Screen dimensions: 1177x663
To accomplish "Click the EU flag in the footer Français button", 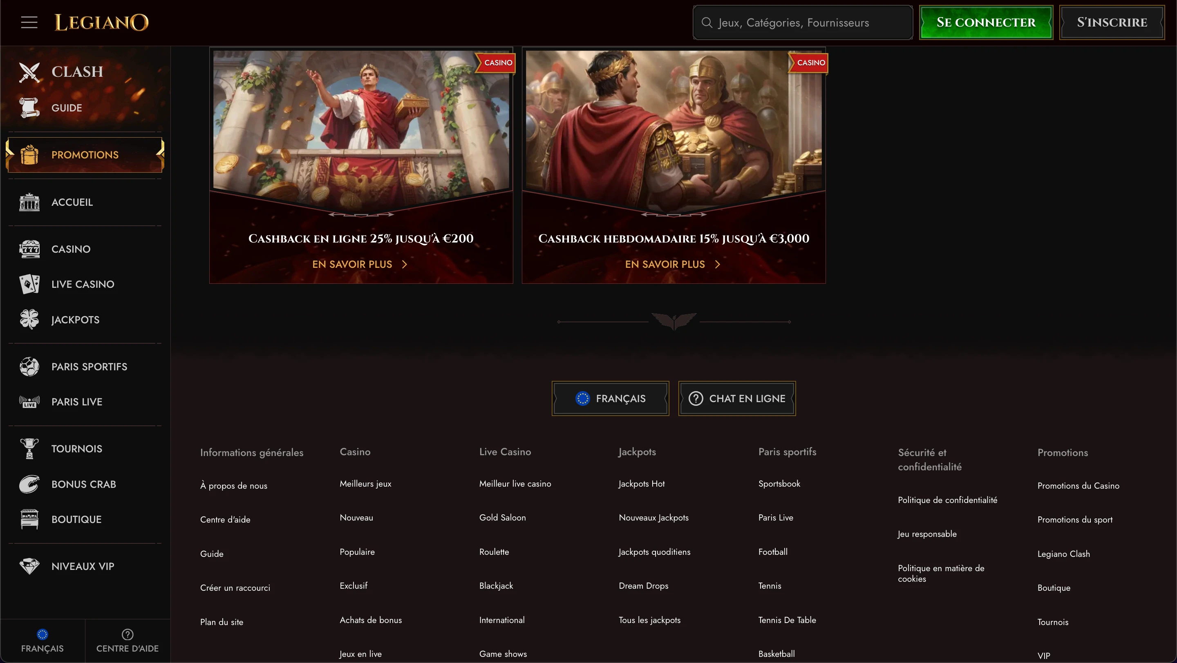I will click(x=582, y=398).
